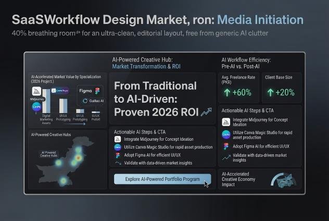Click the UI/UX Protott axis label under the shortest bar
This screenshot has width=329, height=221.
(96, 117)
